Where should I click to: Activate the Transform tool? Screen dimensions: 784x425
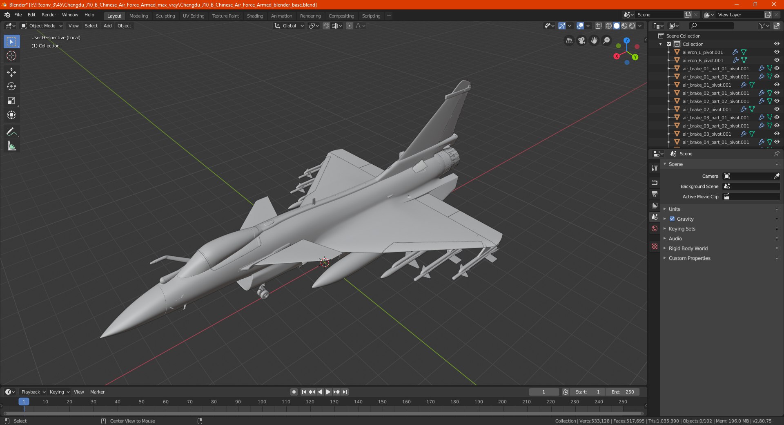pyautogui.click(x=11, y=115)
